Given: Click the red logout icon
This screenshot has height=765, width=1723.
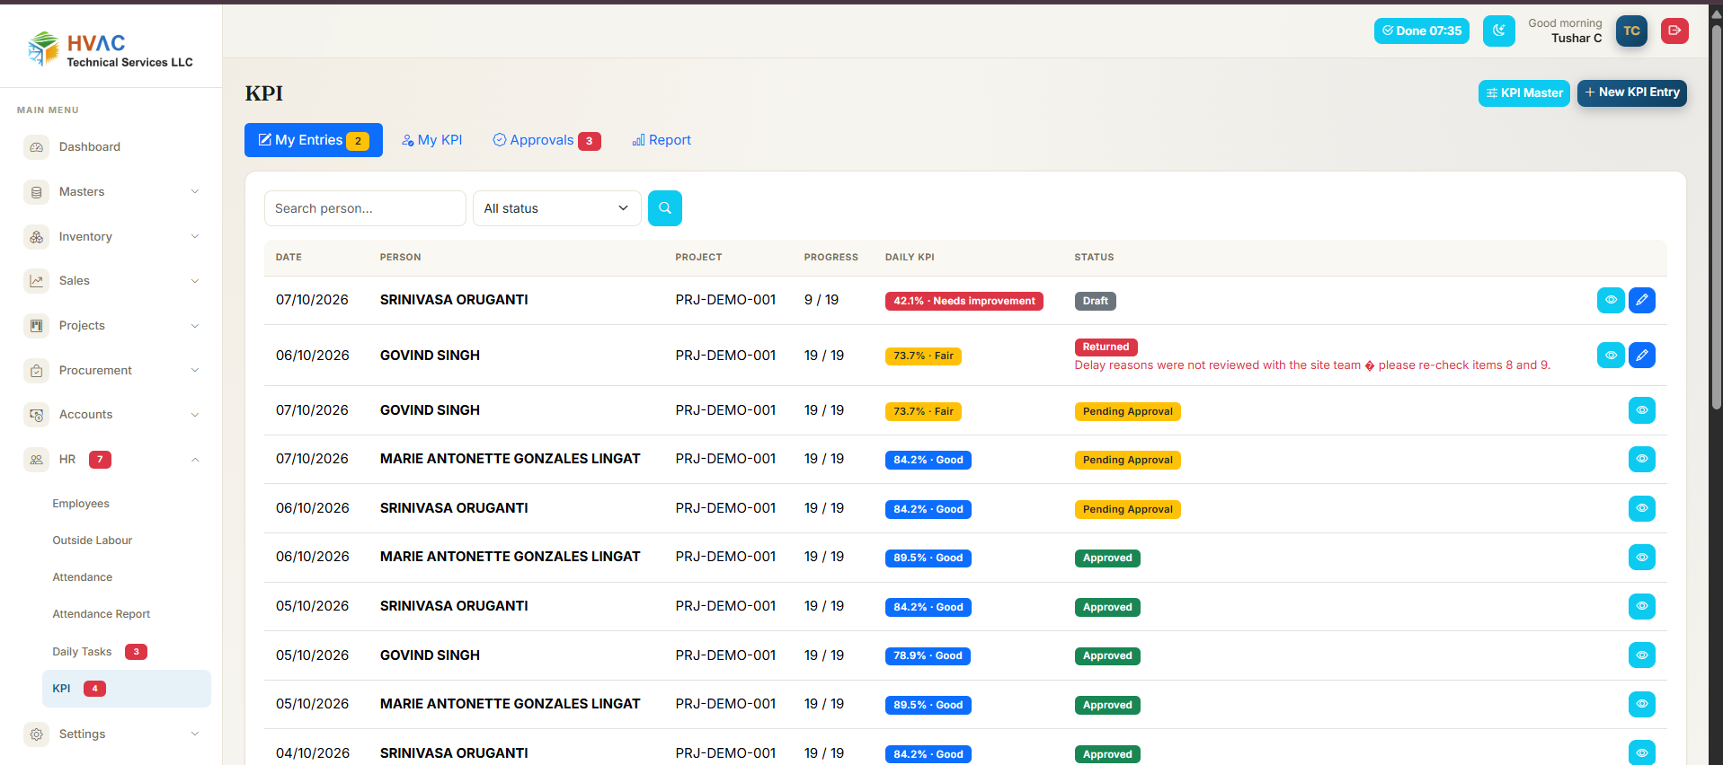Looking at the screenshot, I should pos(1674,31).
